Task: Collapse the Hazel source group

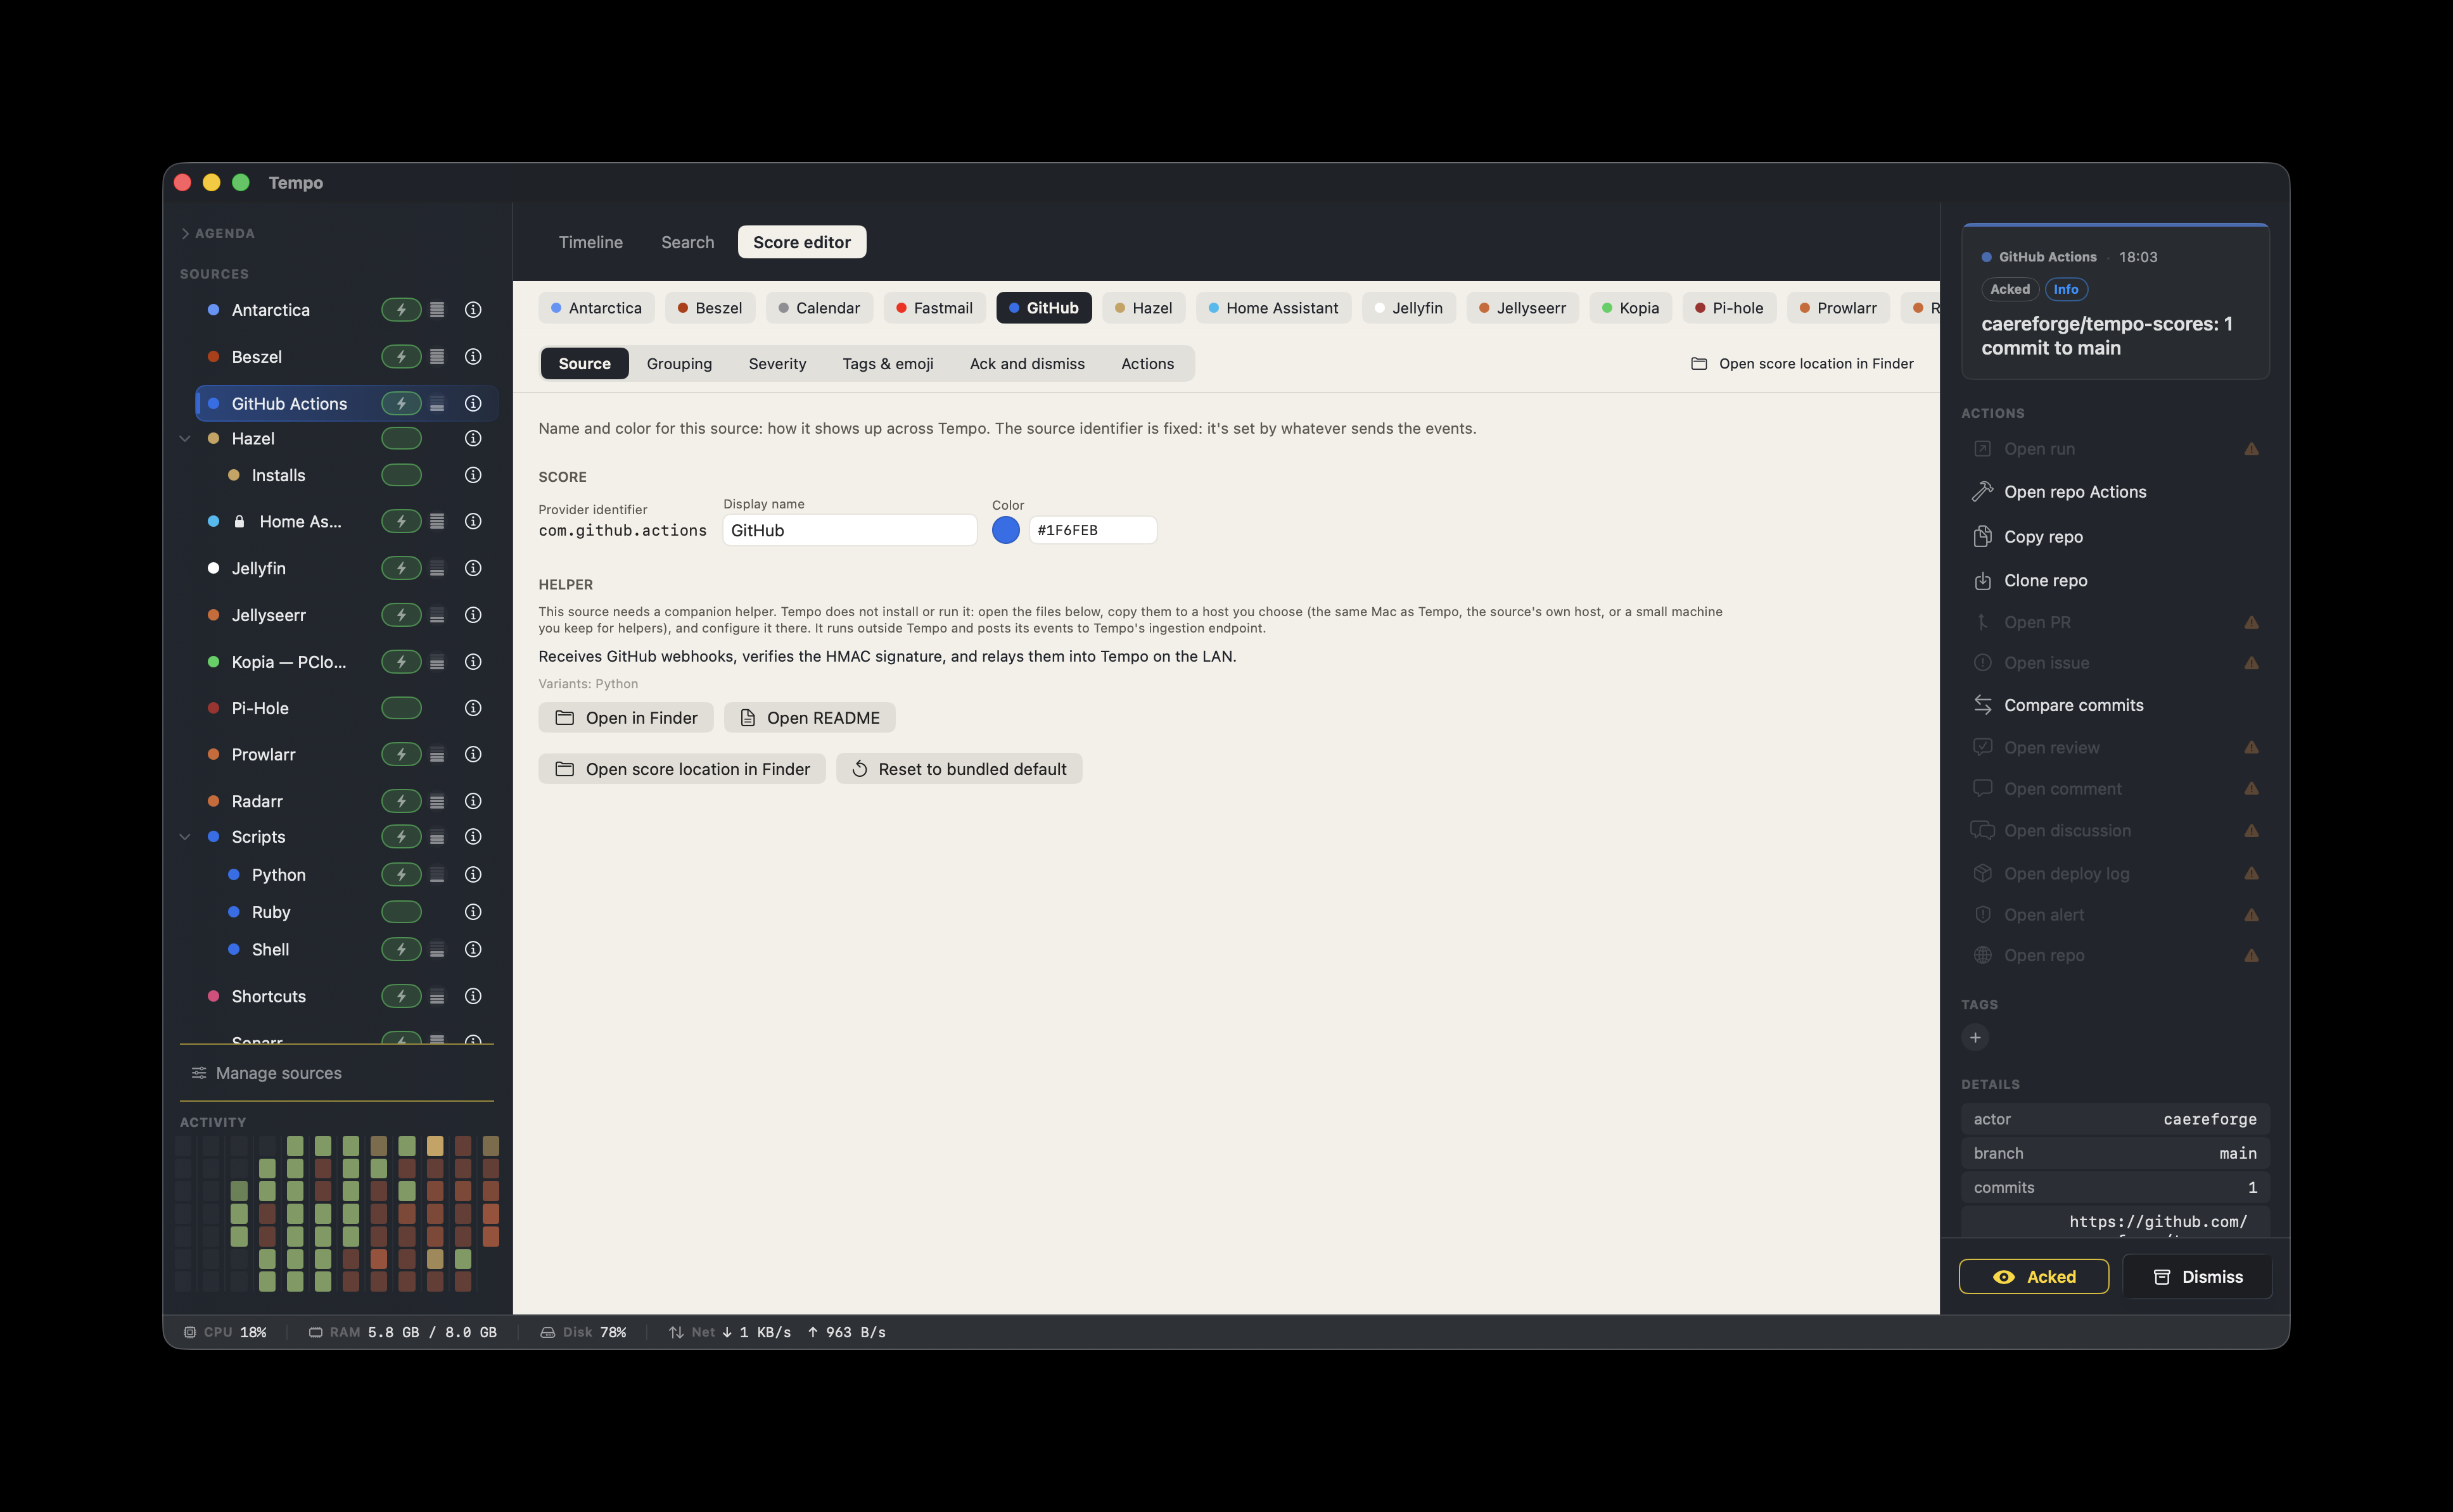Action: pos(185,438)
